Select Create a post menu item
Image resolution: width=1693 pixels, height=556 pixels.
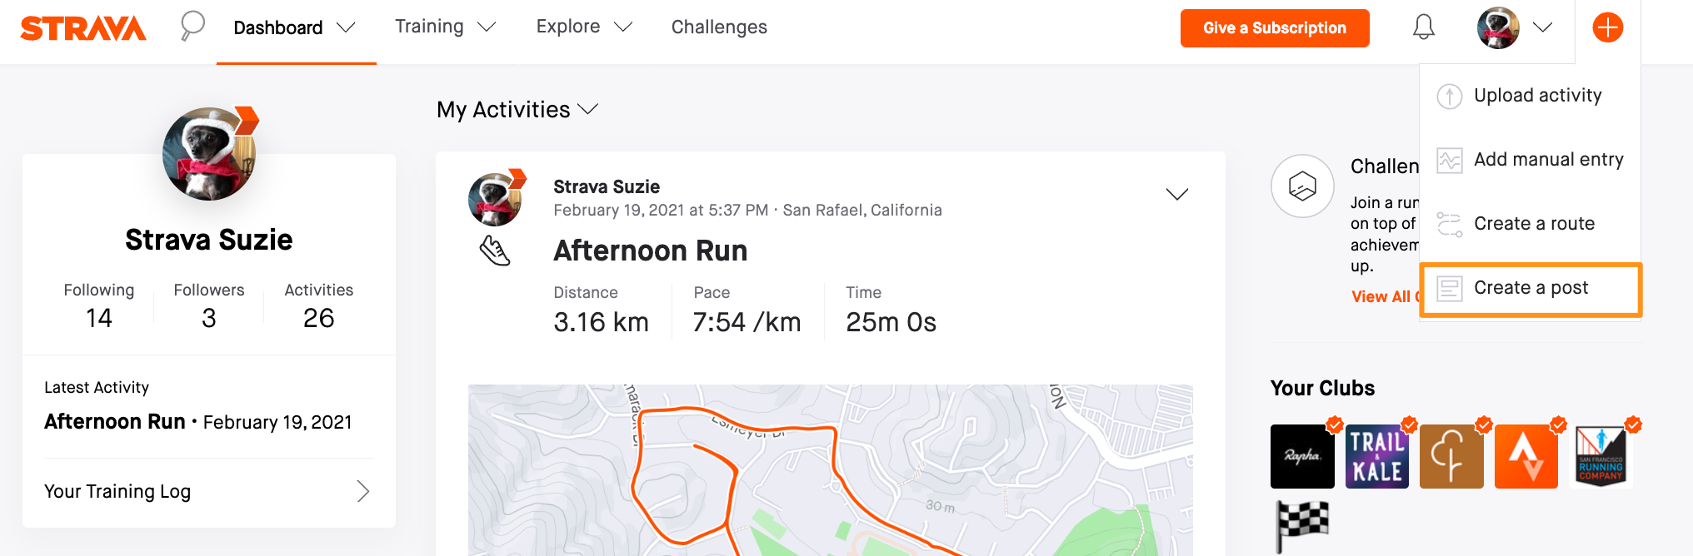coord(1531,288)
